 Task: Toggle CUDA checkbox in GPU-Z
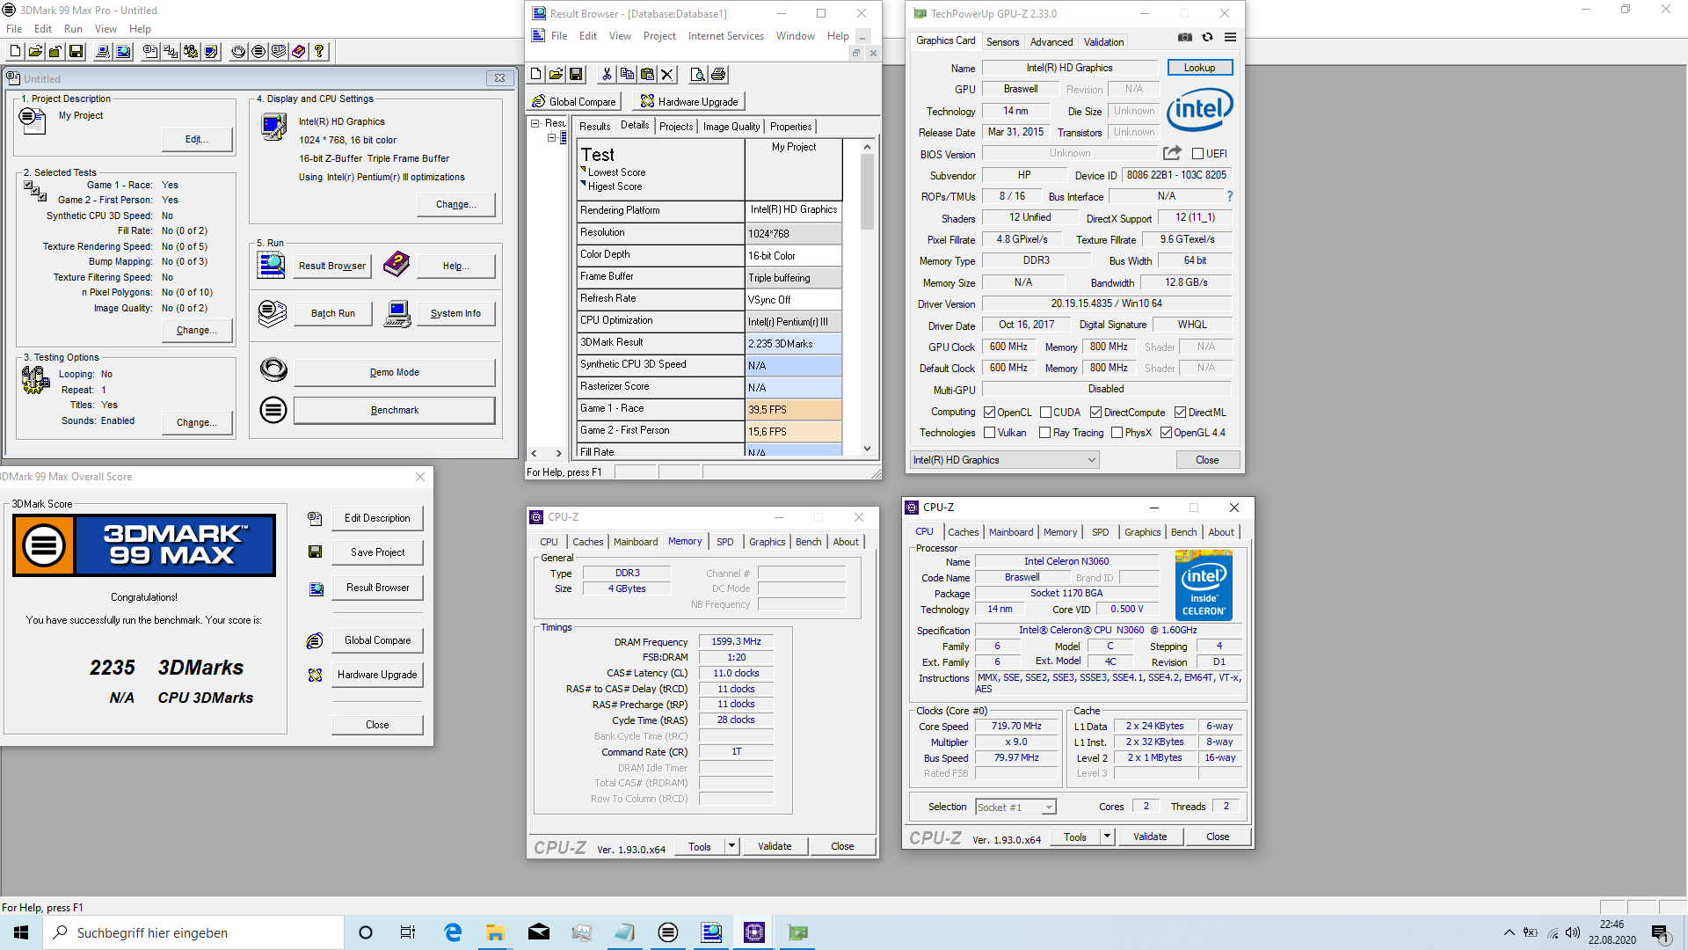[x=1045, y=413]
